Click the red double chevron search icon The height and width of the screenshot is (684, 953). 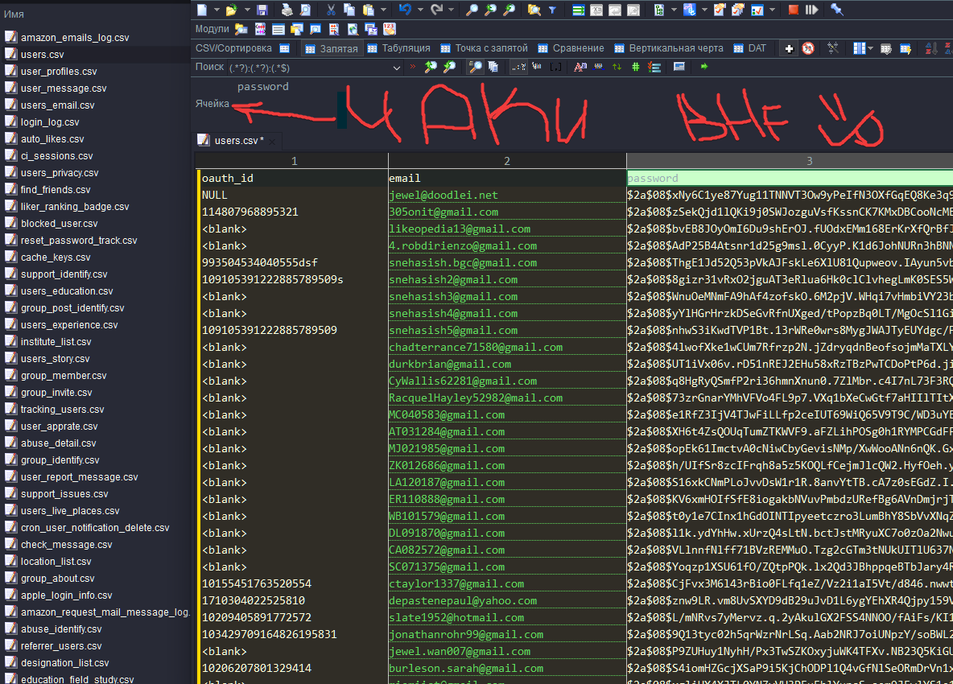coord(413,67)
